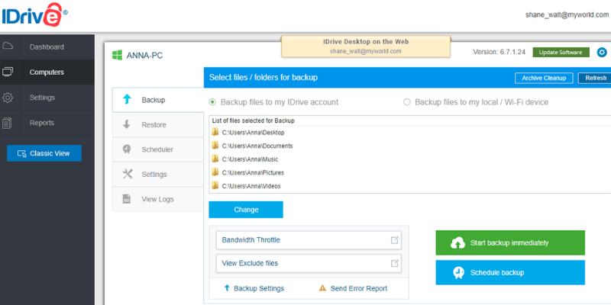611x305 pixels.
Task: Click the pop-out icon on Bandwidth Throttle
Action: pos(395,240)
